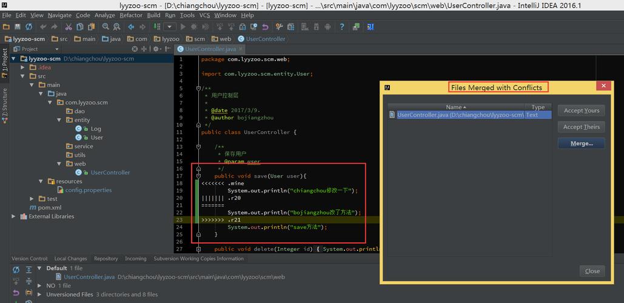Open the run configuration dropdown in toolbar
The image size is (624, 303).
[x=169, y=27]
